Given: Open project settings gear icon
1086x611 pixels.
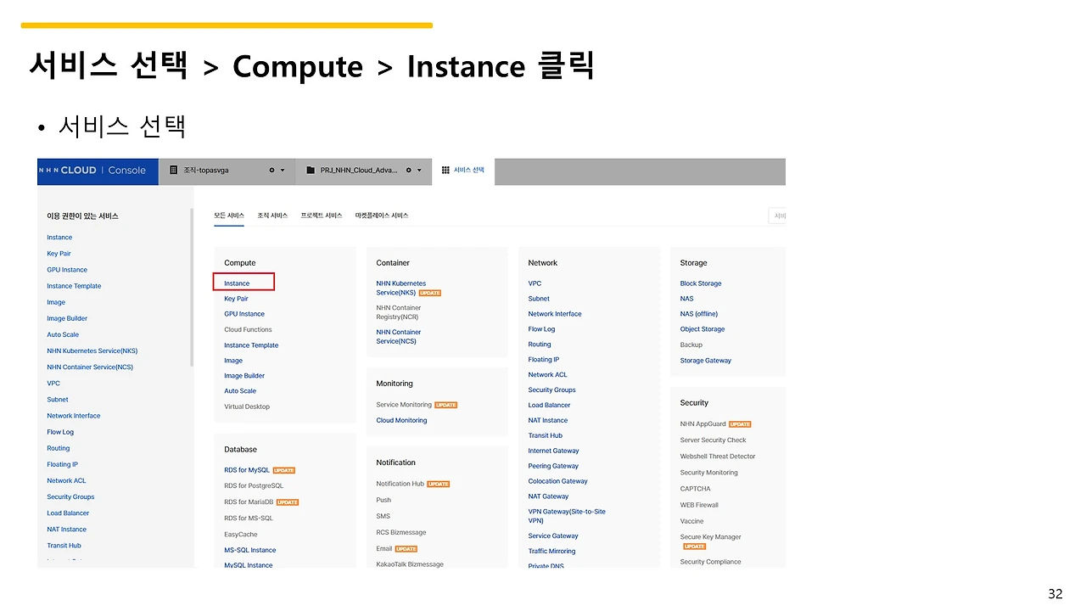Looking at the screenshot, I should [409, 171].
